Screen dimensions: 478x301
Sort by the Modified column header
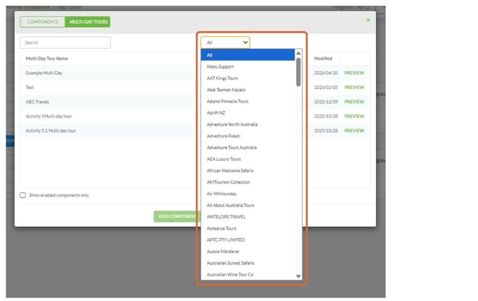pyautogui.click(x=323, y=58)
